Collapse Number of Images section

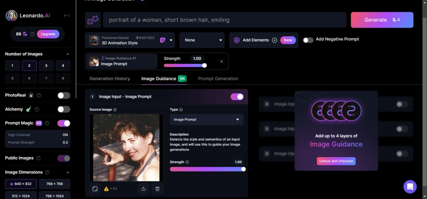click(x=68, y=54)
